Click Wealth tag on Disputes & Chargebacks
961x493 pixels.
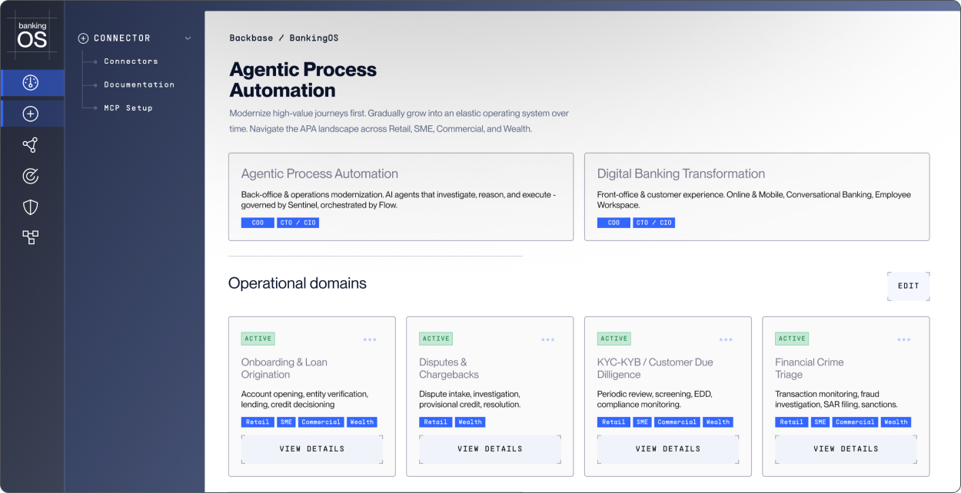coord(470,422)
